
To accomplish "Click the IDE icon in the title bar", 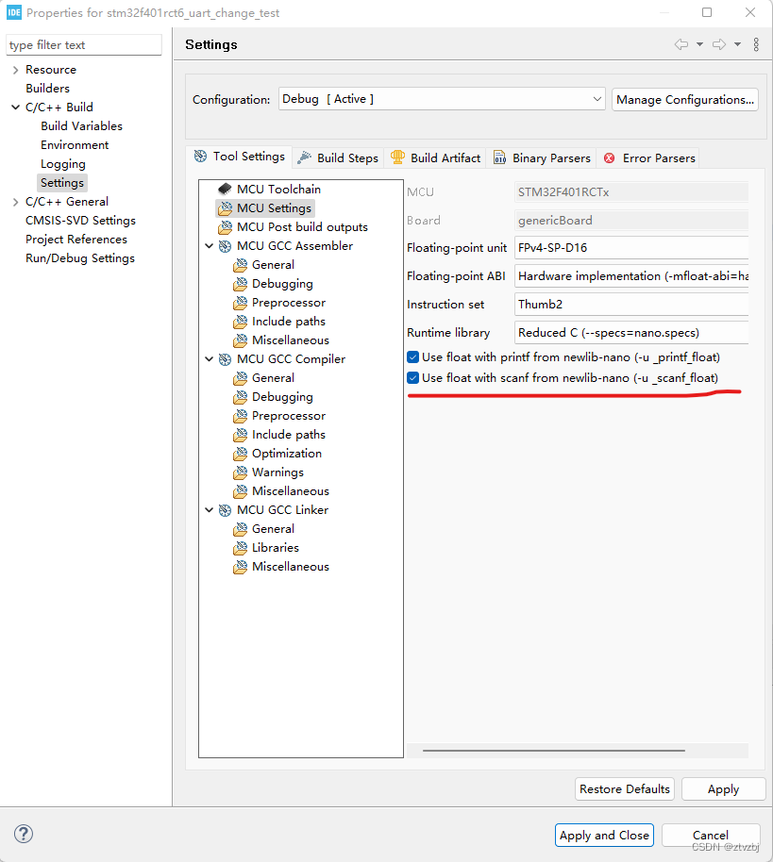I will 12,12.
